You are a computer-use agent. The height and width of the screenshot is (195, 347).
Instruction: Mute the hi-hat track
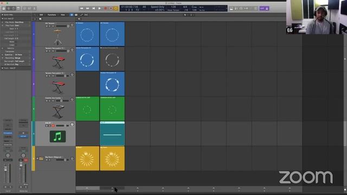pyautogui.click(x=47, y=26)
